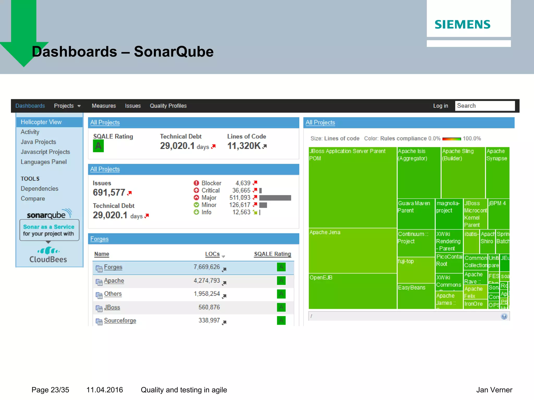Screen dimensions: 534x400
Task: Open the Sourceforge row link
Action: (x=120, y=321)
